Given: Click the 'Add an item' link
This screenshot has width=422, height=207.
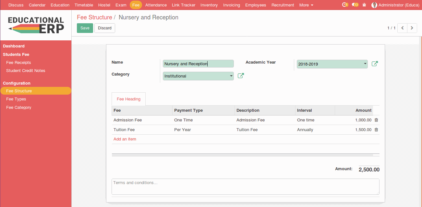Looking at the screenshot, I should pos(125,139).
